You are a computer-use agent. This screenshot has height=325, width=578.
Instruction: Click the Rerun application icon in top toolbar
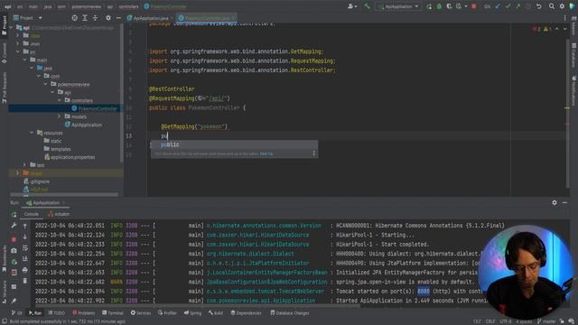click(429, 6)
